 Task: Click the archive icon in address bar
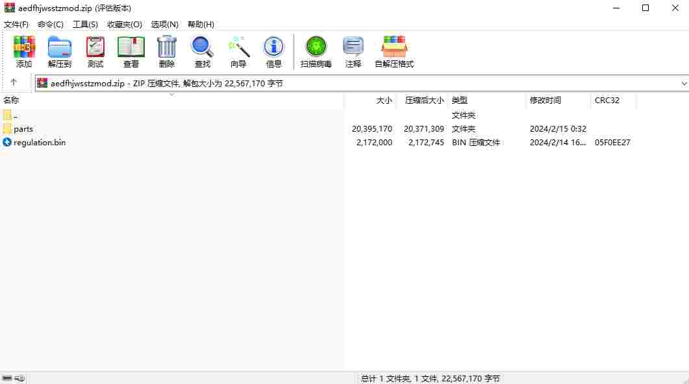[42, 83]
